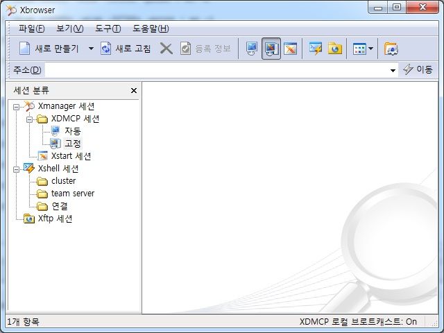Close the 세션 분류 panel
The height and width of the screenshot is (333, 444).
coord(134,91)
